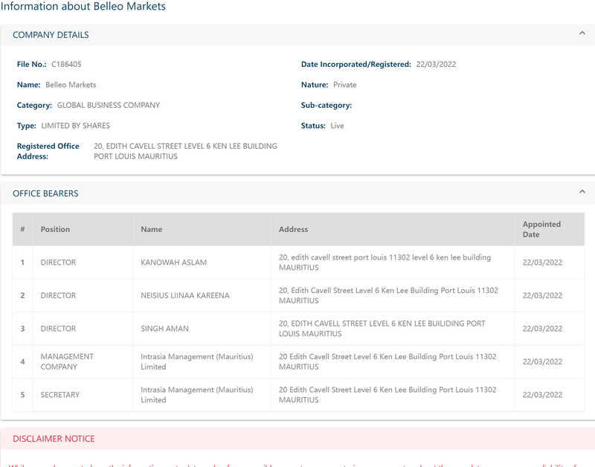This screenshot has height=467, width=595.
Task: Click the registered office address value
Action: coord(185,151)
